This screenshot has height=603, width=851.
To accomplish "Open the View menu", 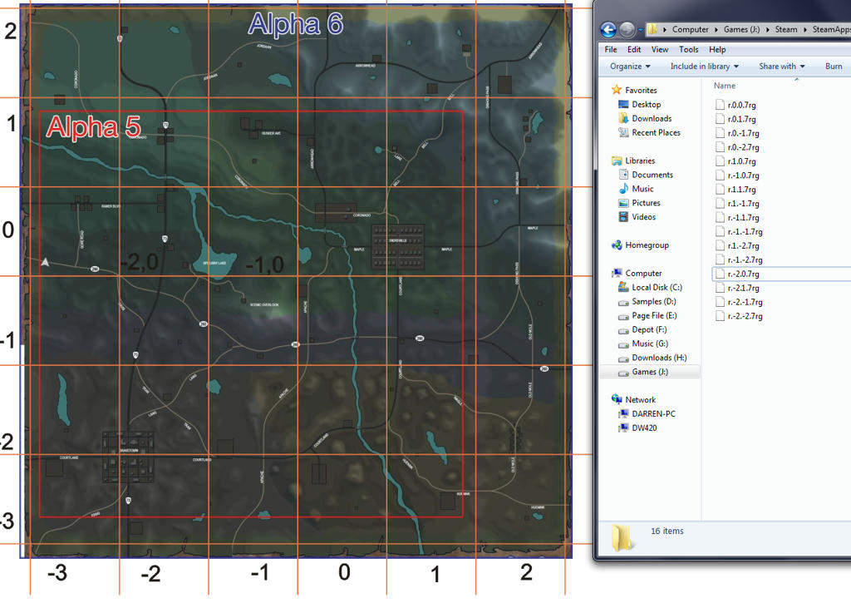I will pos(659,49).
